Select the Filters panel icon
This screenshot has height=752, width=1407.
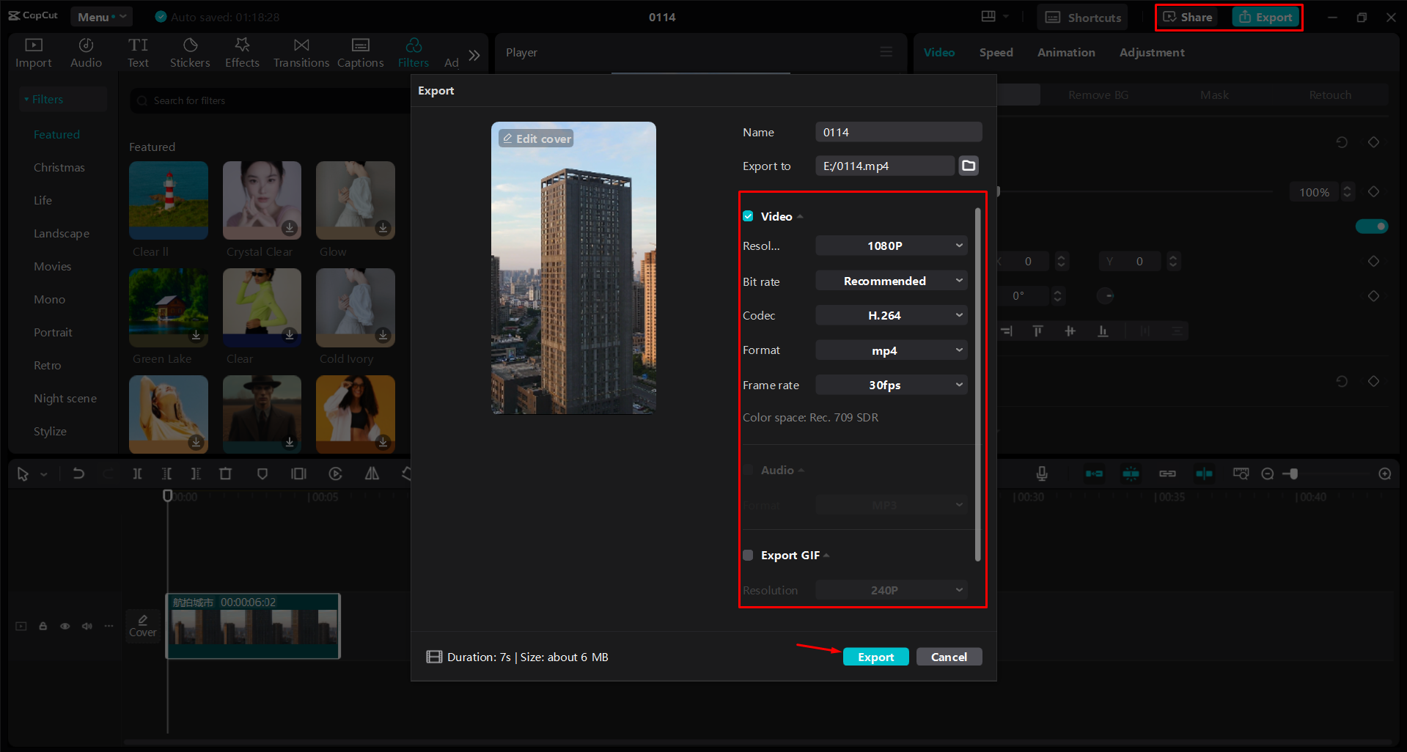coord(413,51)
